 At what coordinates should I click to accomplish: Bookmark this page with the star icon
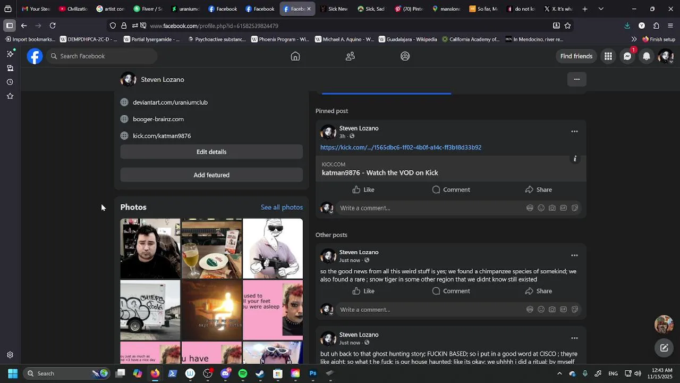click(567, 26)
